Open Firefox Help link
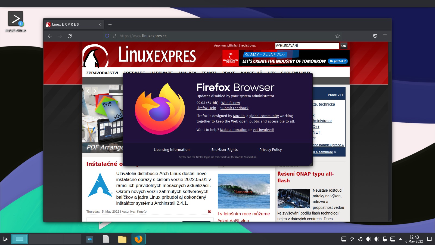This screenshot has height=245, width=435. coord(206,108)
